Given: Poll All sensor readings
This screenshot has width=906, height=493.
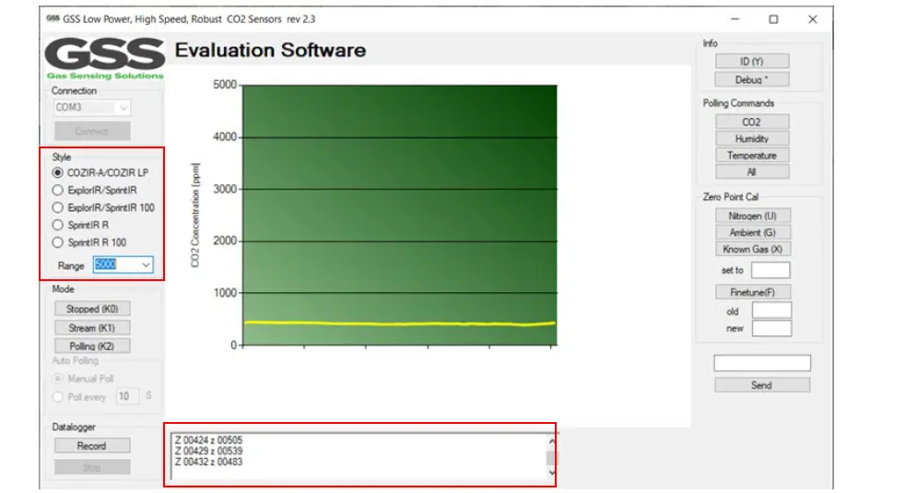Looking at the screenshot, I should click(752, 171).
